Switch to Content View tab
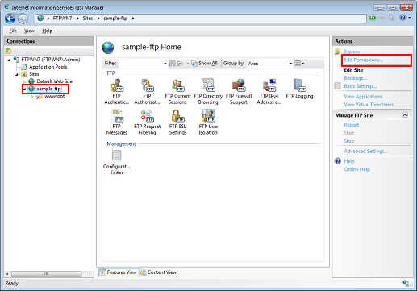 [158, 272]
